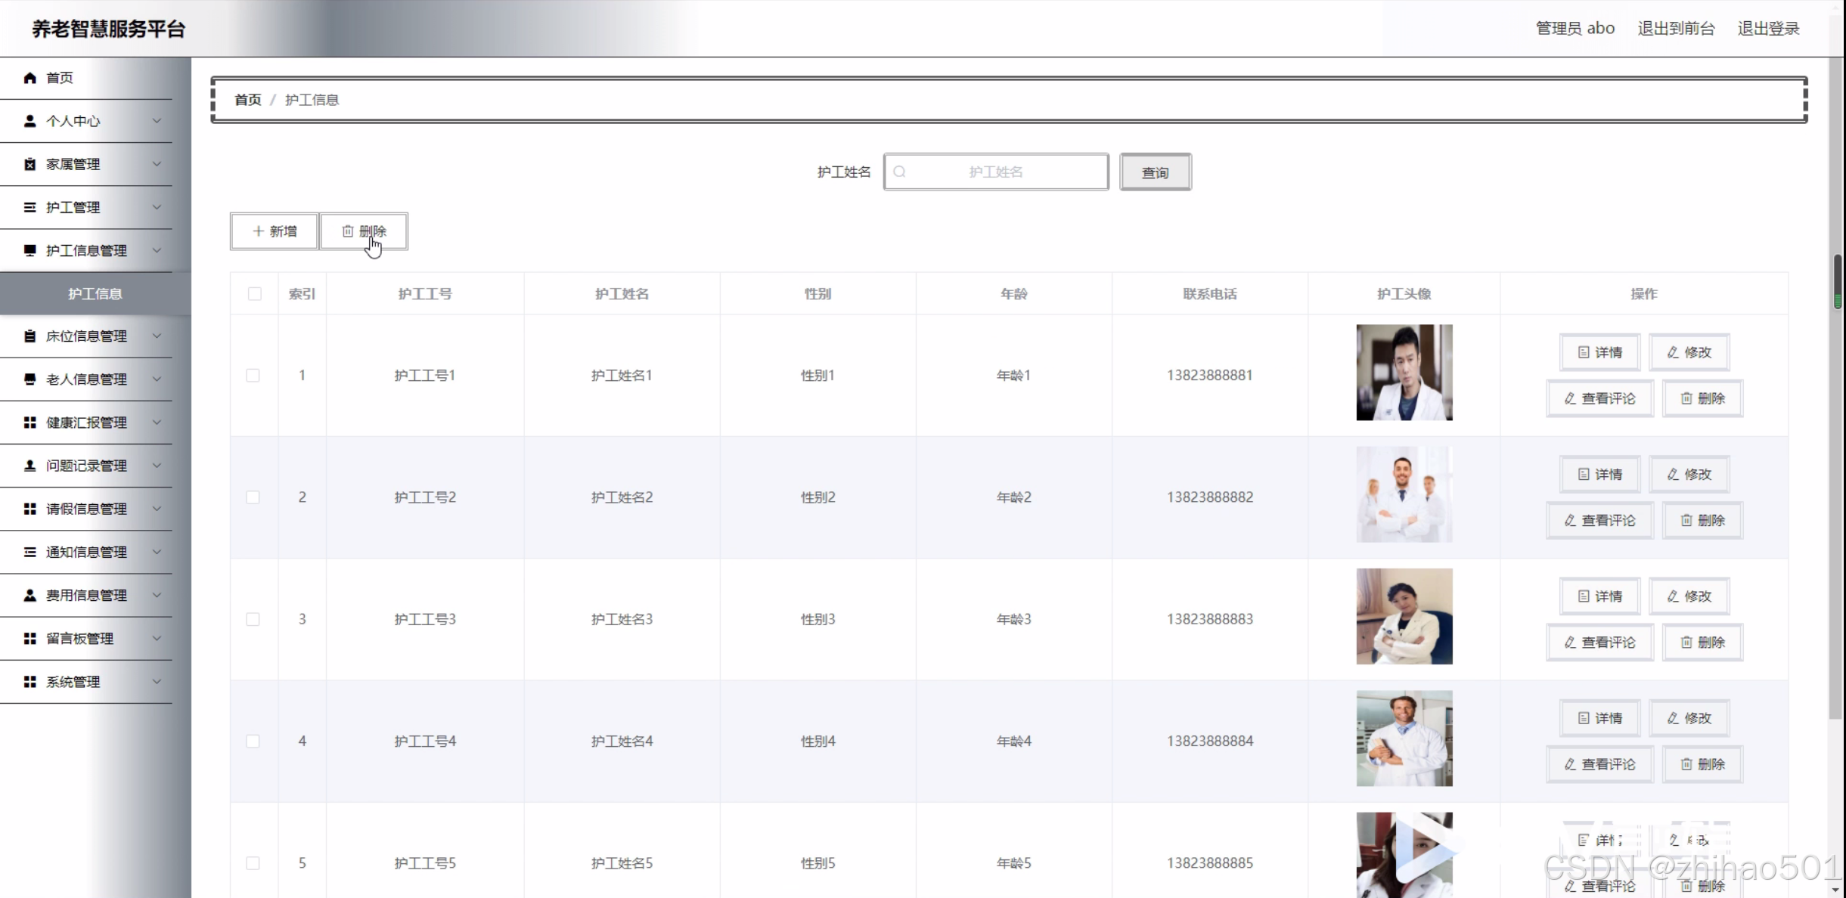Expand the 系统管理 dropdown arrow
Viewport: 1846px width, 898px height.
157,682
